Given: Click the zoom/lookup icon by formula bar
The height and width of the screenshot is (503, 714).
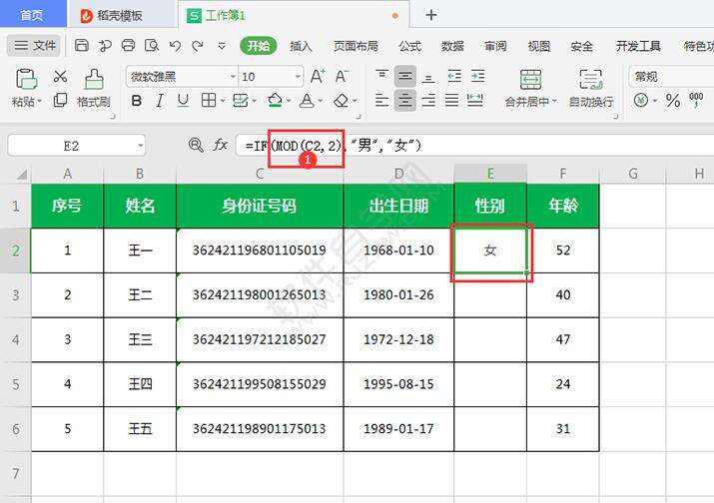Looking at the screenshot, I should tap(196, 145).
